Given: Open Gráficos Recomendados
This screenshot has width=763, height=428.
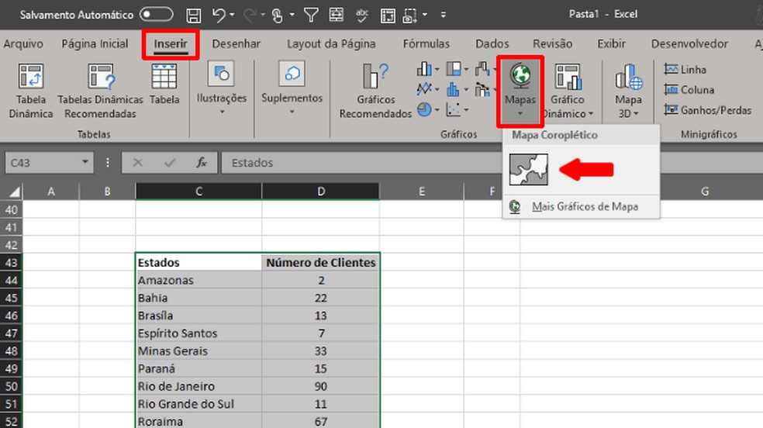Looking at the screenshot, I should [375, 78].
